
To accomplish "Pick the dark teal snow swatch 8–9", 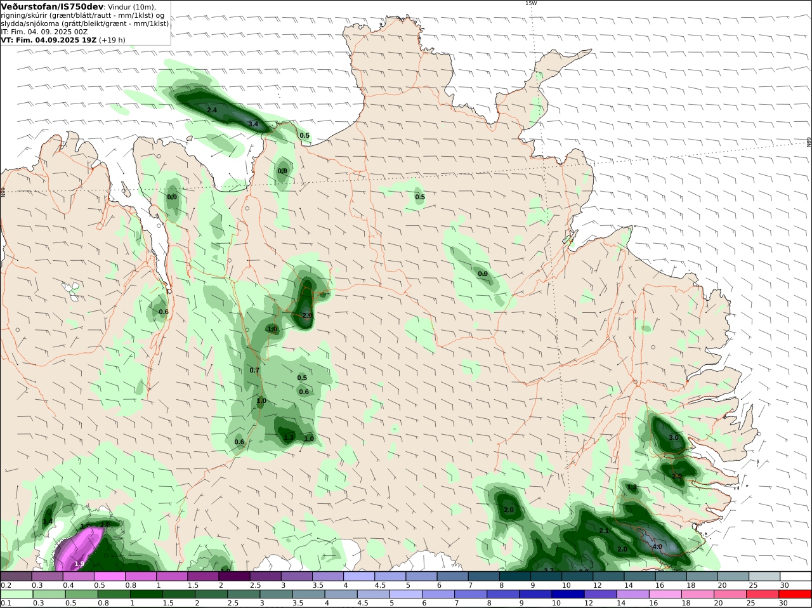I will coord(515,576).
